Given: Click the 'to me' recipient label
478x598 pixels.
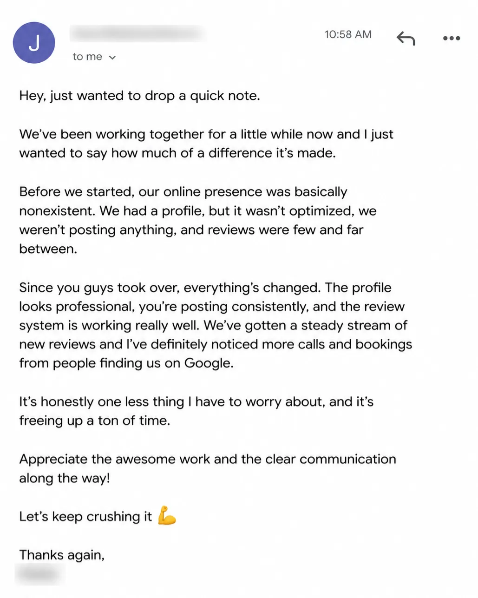Looking at the screenshot, I should pyautogui.click(x=87, y=57).
